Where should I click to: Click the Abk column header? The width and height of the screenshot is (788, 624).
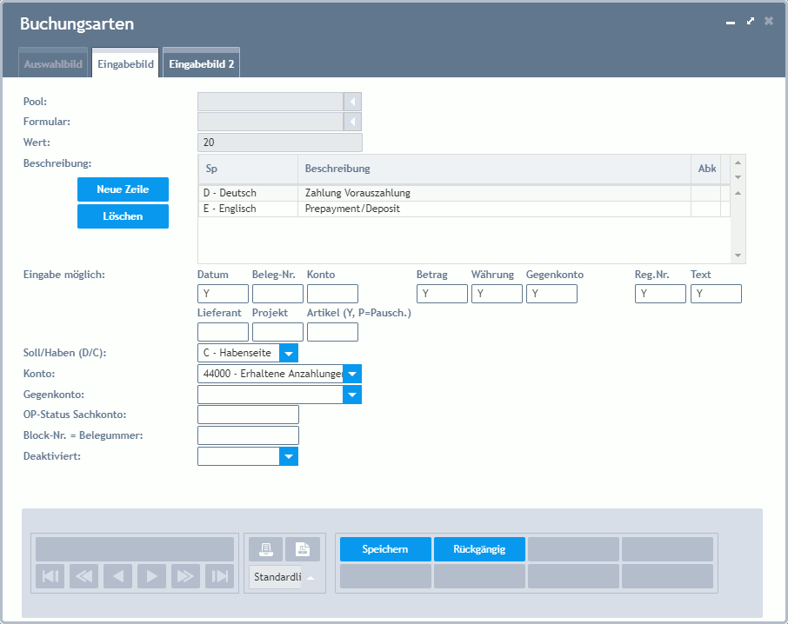point(706,169)
